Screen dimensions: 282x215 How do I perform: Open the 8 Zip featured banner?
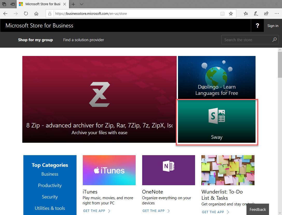pos(99,99)
